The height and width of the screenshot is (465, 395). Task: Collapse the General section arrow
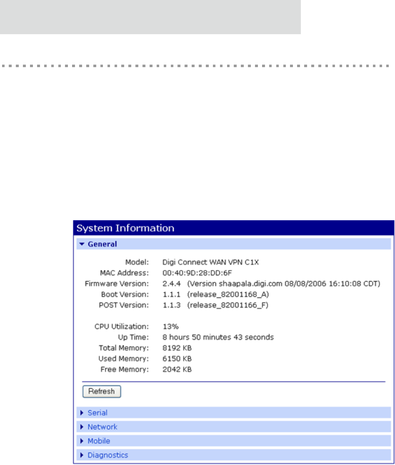pos(82,244)
